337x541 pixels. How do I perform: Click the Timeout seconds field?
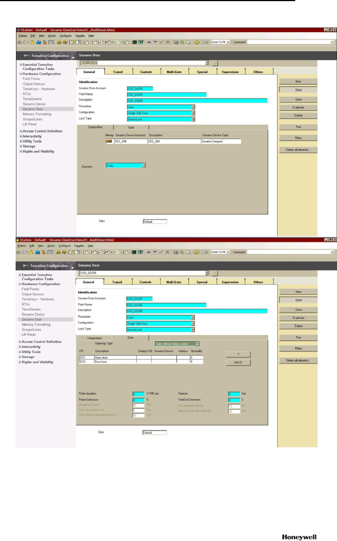(234, 394)
